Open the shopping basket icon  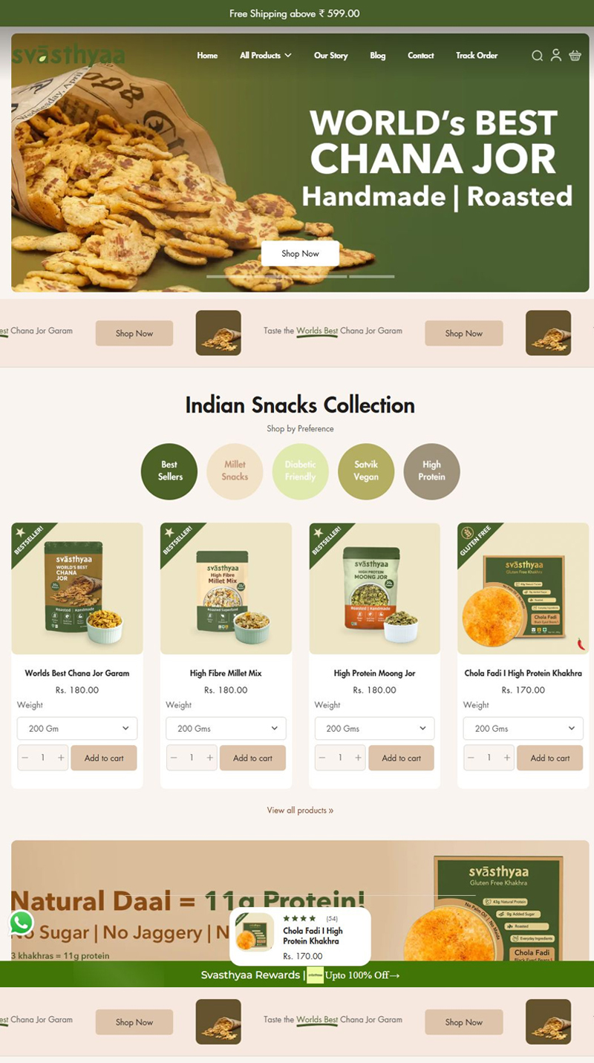pos(575,55)
